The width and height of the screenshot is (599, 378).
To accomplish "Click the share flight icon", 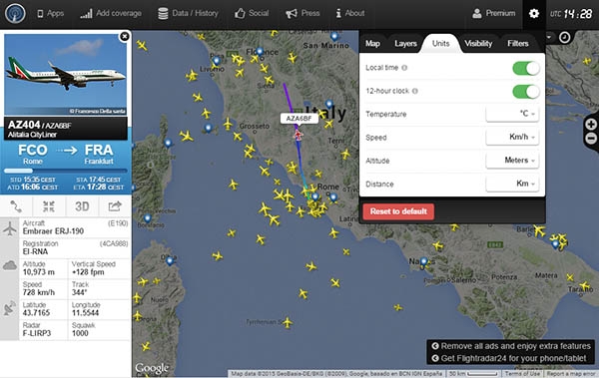I will pos(115,206).
